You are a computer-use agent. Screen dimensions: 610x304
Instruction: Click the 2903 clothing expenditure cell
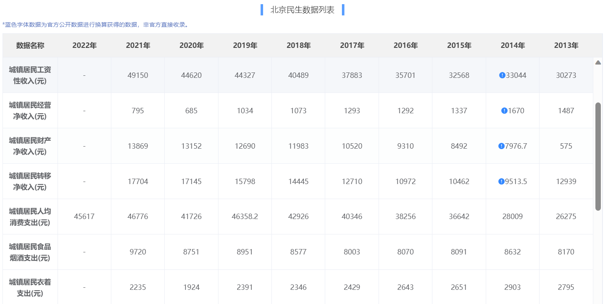513,287
